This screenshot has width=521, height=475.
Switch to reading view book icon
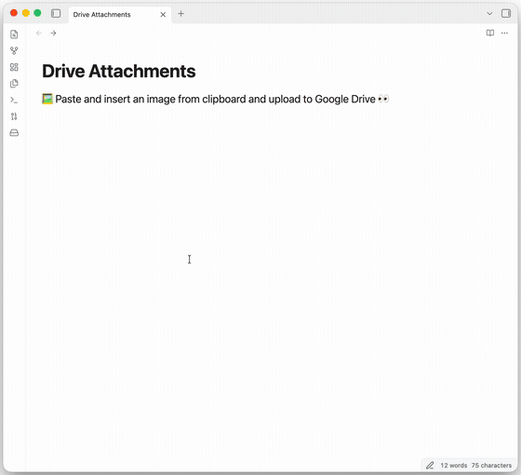(x=490, y=33)
